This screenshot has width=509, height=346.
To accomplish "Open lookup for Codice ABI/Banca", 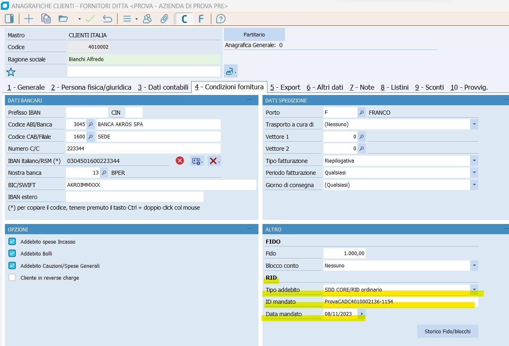I will coord(90,124).
